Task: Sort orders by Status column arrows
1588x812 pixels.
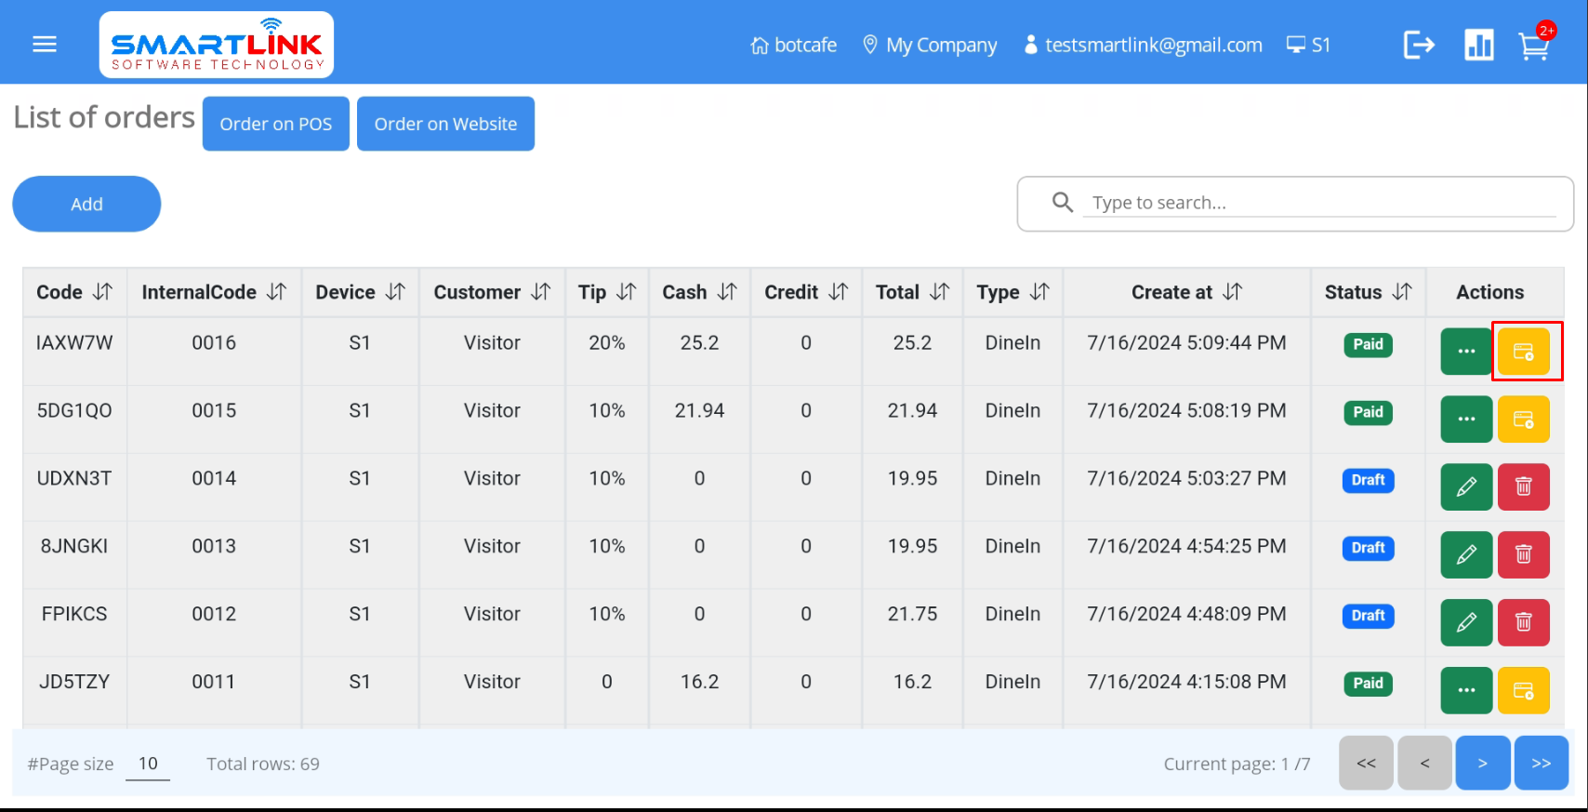Action: click(1401, 292)
